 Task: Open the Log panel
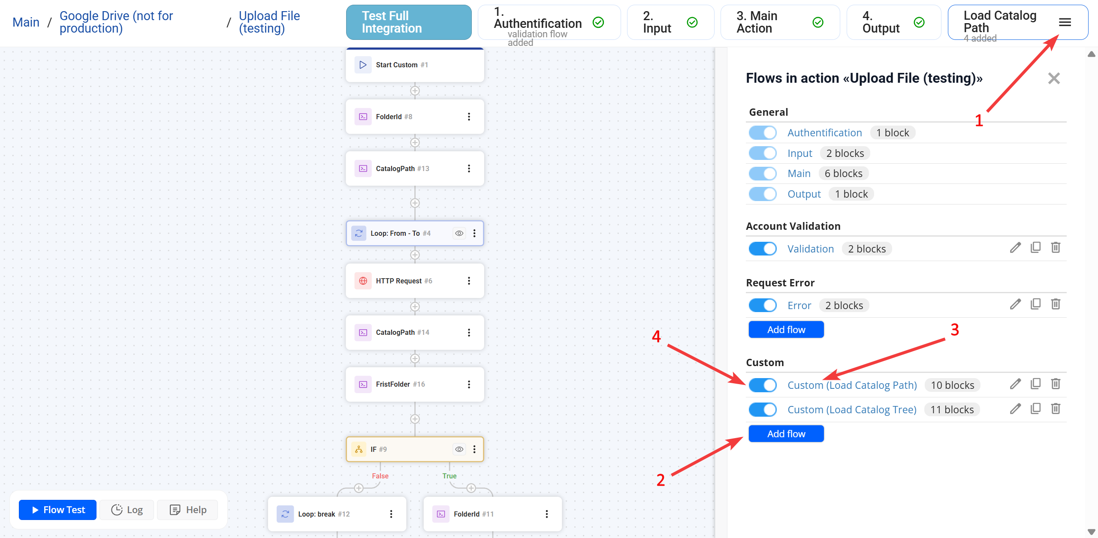[127, 510]
